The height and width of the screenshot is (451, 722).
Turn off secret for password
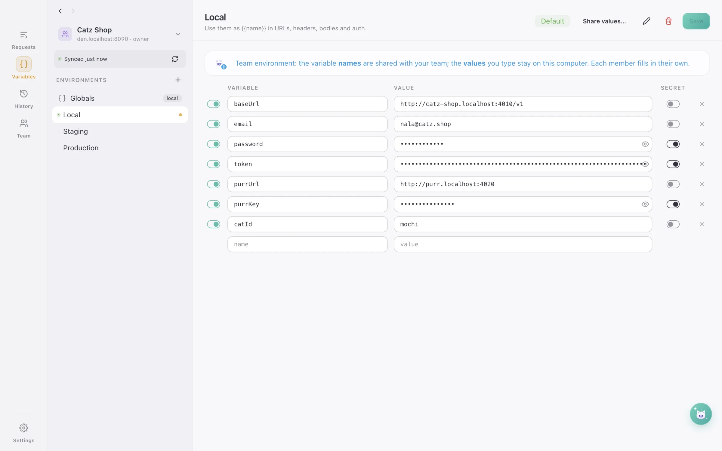pyautogui.click(x=673, y=144)
